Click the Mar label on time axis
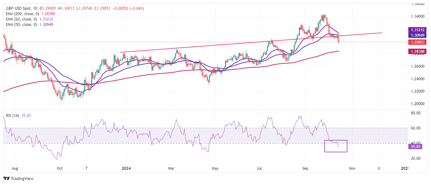This screenshot has height=184, width=431. pyautogui.click(x=171, y=169)
